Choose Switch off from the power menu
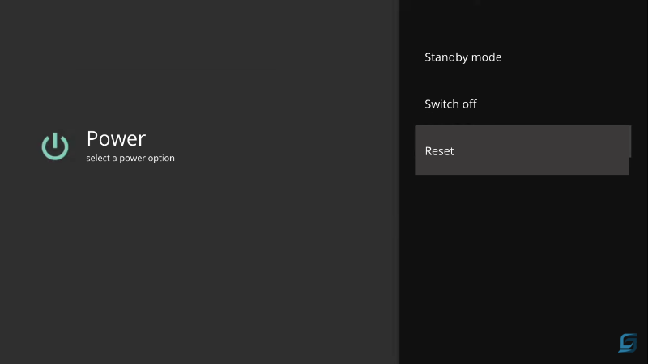 pyautogui.click(x=522, y=104)
